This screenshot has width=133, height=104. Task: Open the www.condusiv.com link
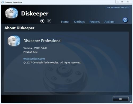click(x=34, y=59)
